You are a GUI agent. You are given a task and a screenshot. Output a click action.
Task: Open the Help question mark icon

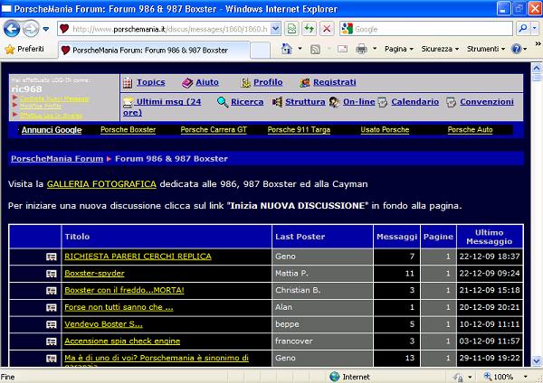[517, 49]
